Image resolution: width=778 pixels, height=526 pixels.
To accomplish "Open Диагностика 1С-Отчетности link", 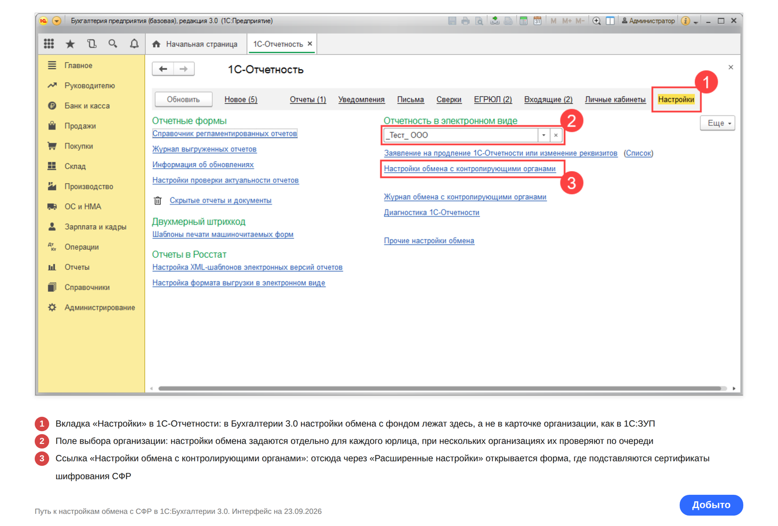I will (432, 213).
